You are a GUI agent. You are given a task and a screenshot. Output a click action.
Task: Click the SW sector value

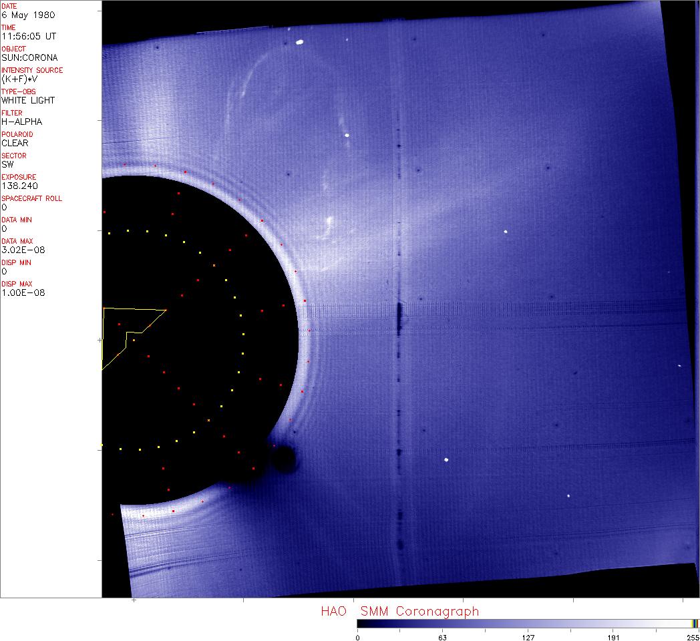point(7,164)
